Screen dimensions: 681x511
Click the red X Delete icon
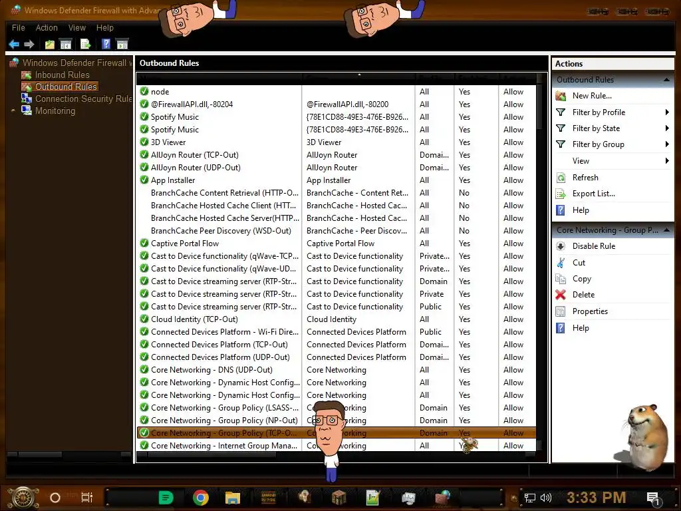pos(561,295)
